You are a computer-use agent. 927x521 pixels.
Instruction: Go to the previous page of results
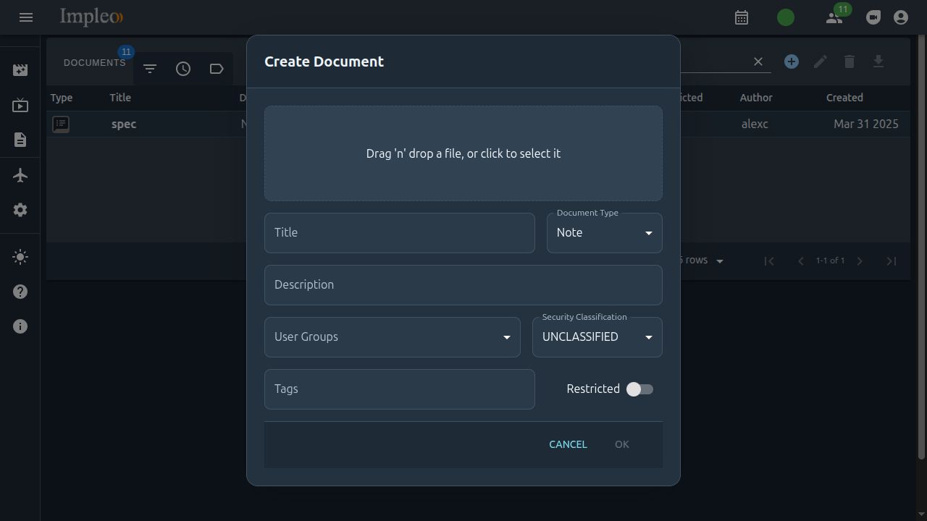(800, 260)
